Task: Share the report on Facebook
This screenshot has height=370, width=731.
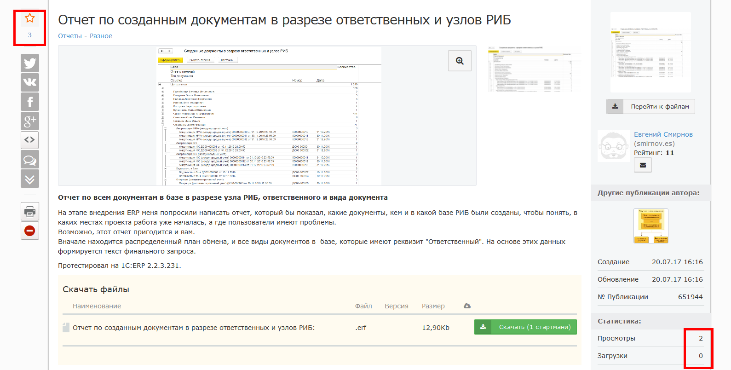Action: point(30,102)
